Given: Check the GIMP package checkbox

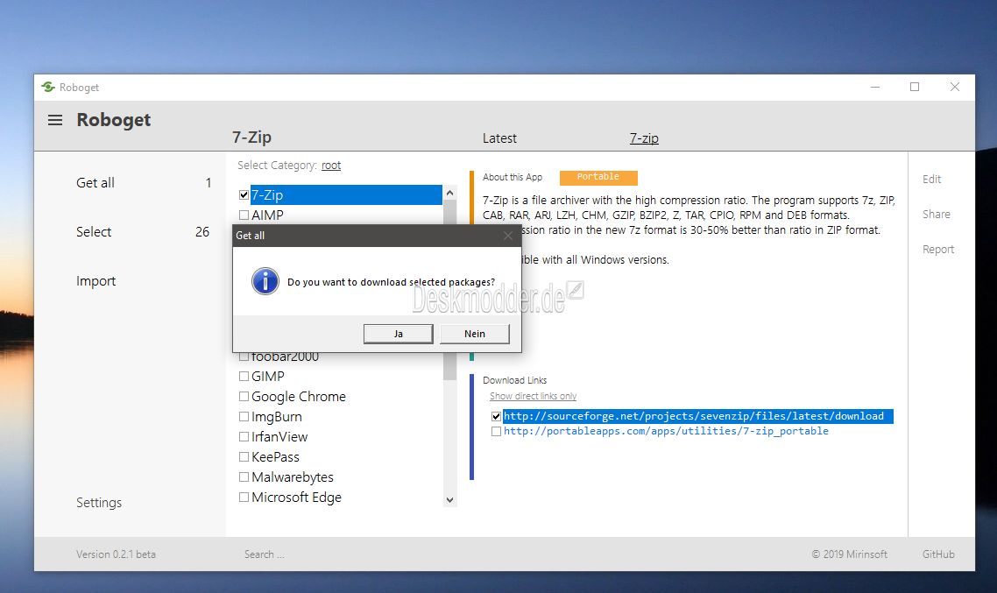Looking at the screenshot, I should point(244,377).
